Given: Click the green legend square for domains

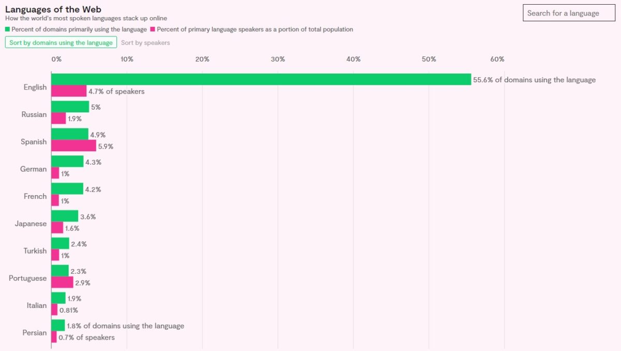Looking at the screenshot, I should coord(7,29).
